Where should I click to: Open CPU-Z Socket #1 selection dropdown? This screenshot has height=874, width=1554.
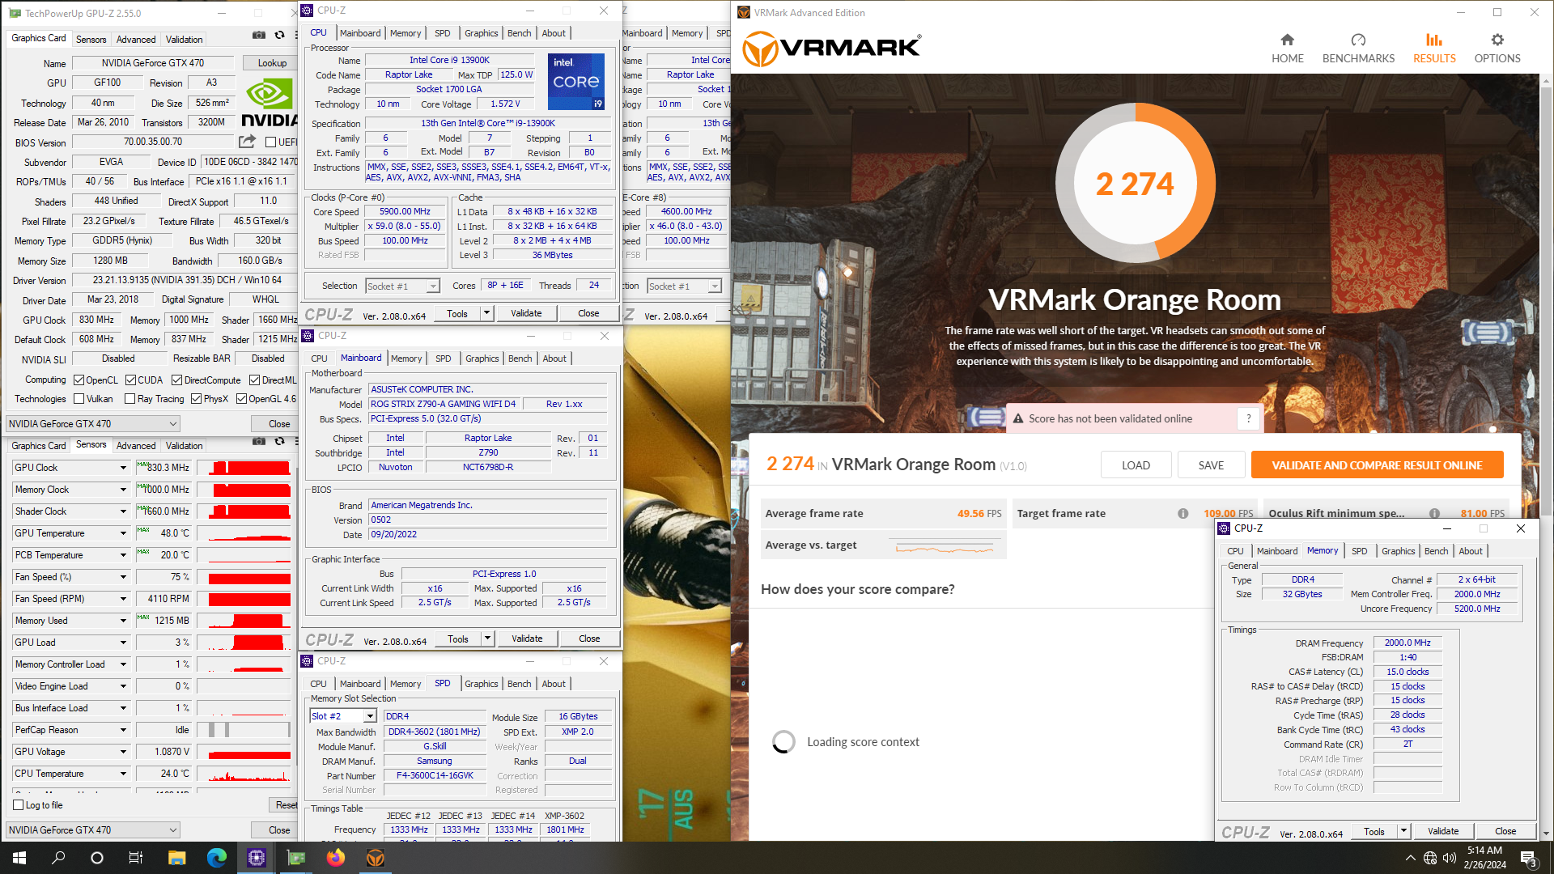(402, 286)
